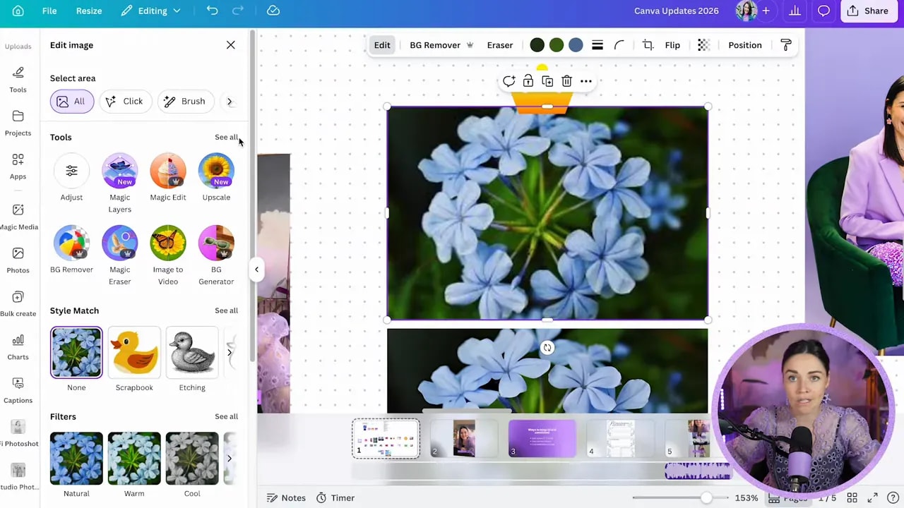
Task: Go to the Canva home icon
Action: coord(18,11)
